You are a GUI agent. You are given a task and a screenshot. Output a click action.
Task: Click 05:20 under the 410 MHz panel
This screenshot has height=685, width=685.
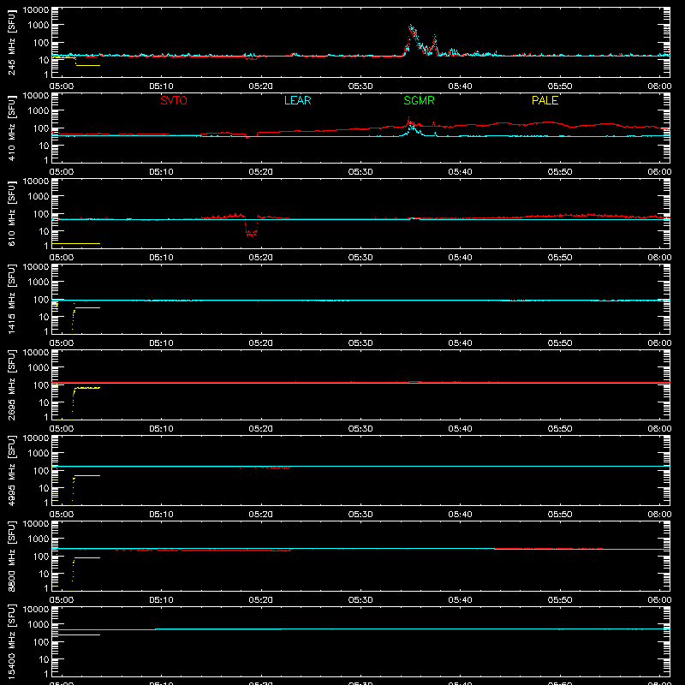tap(261, 172)
